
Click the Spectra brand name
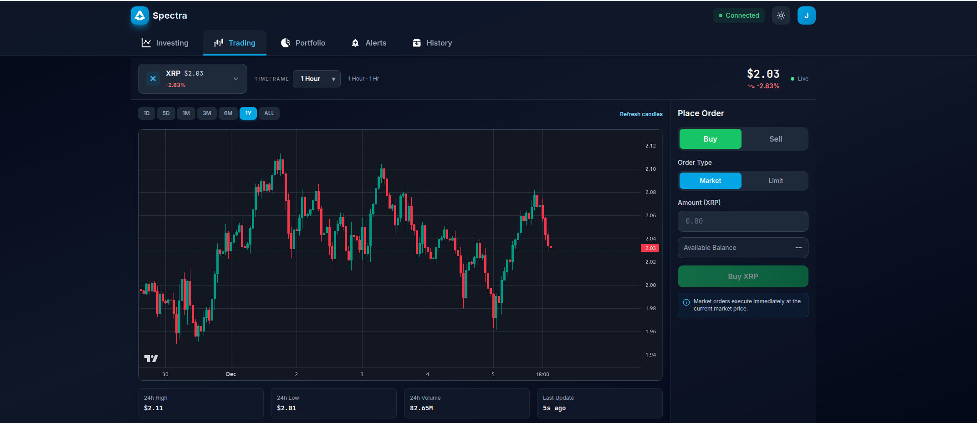click(170, 15)
